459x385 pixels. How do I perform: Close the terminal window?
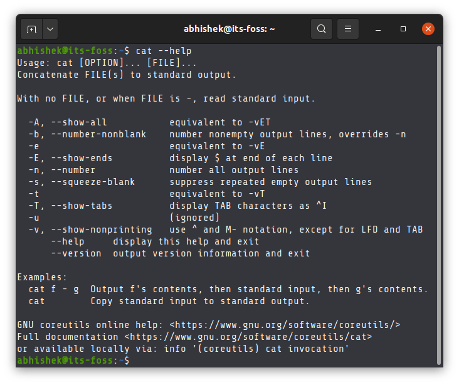[x=428, y=29]
